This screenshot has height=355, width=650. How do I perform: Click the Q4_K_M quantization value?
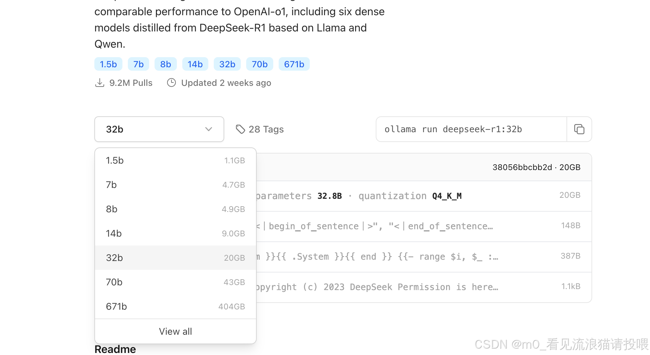447,196
